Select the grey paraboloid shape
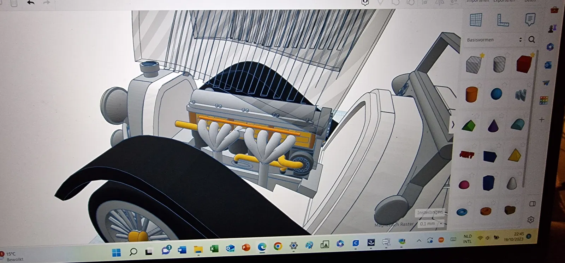The height and width of the screenshot is (263, 565). pyautogui.click(x=512, y=183)
